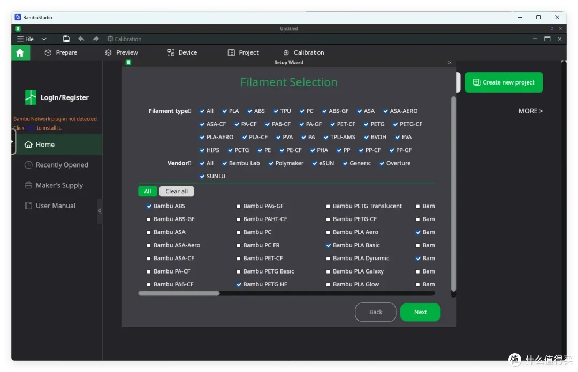Click the MORE > link
This screenshot has height=372, width=578.
(530, 111)
